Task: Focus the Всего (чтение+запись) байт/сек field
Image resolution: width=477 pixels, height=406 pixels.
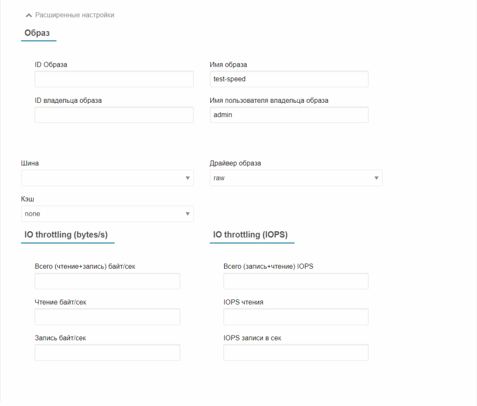Action: tap(107, 281)
